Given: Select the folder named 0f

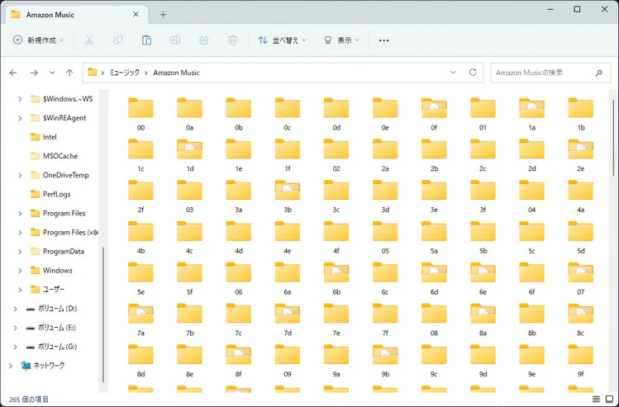Looking at the screenshot, I should pos(434,115).
